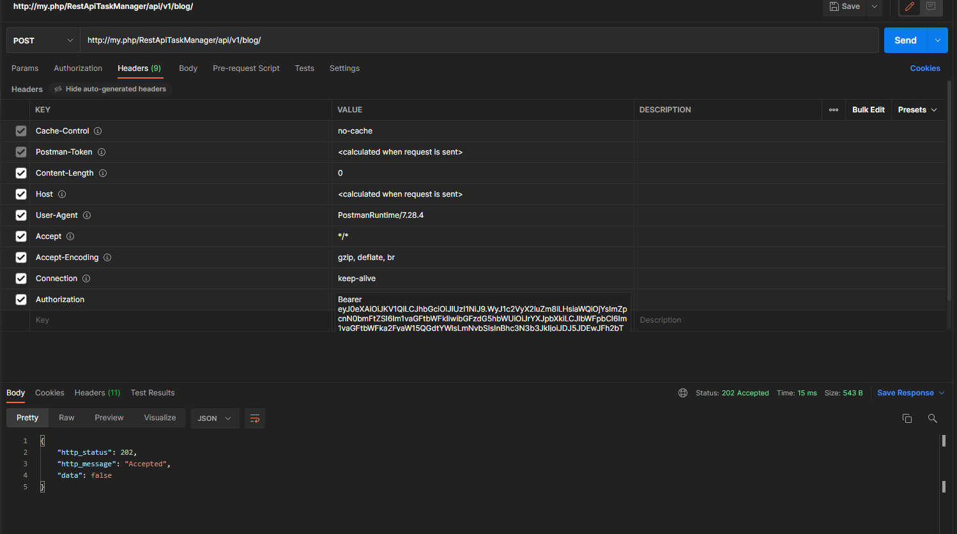Screen dimensions: 957x534
Task: Click the 202 Accepted status text
Action: 745,393
